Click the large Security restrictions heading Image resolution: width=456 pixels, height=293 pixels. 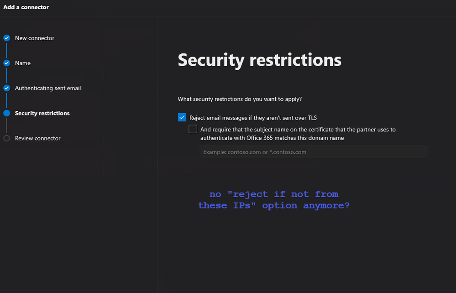[x=259, y=60]
